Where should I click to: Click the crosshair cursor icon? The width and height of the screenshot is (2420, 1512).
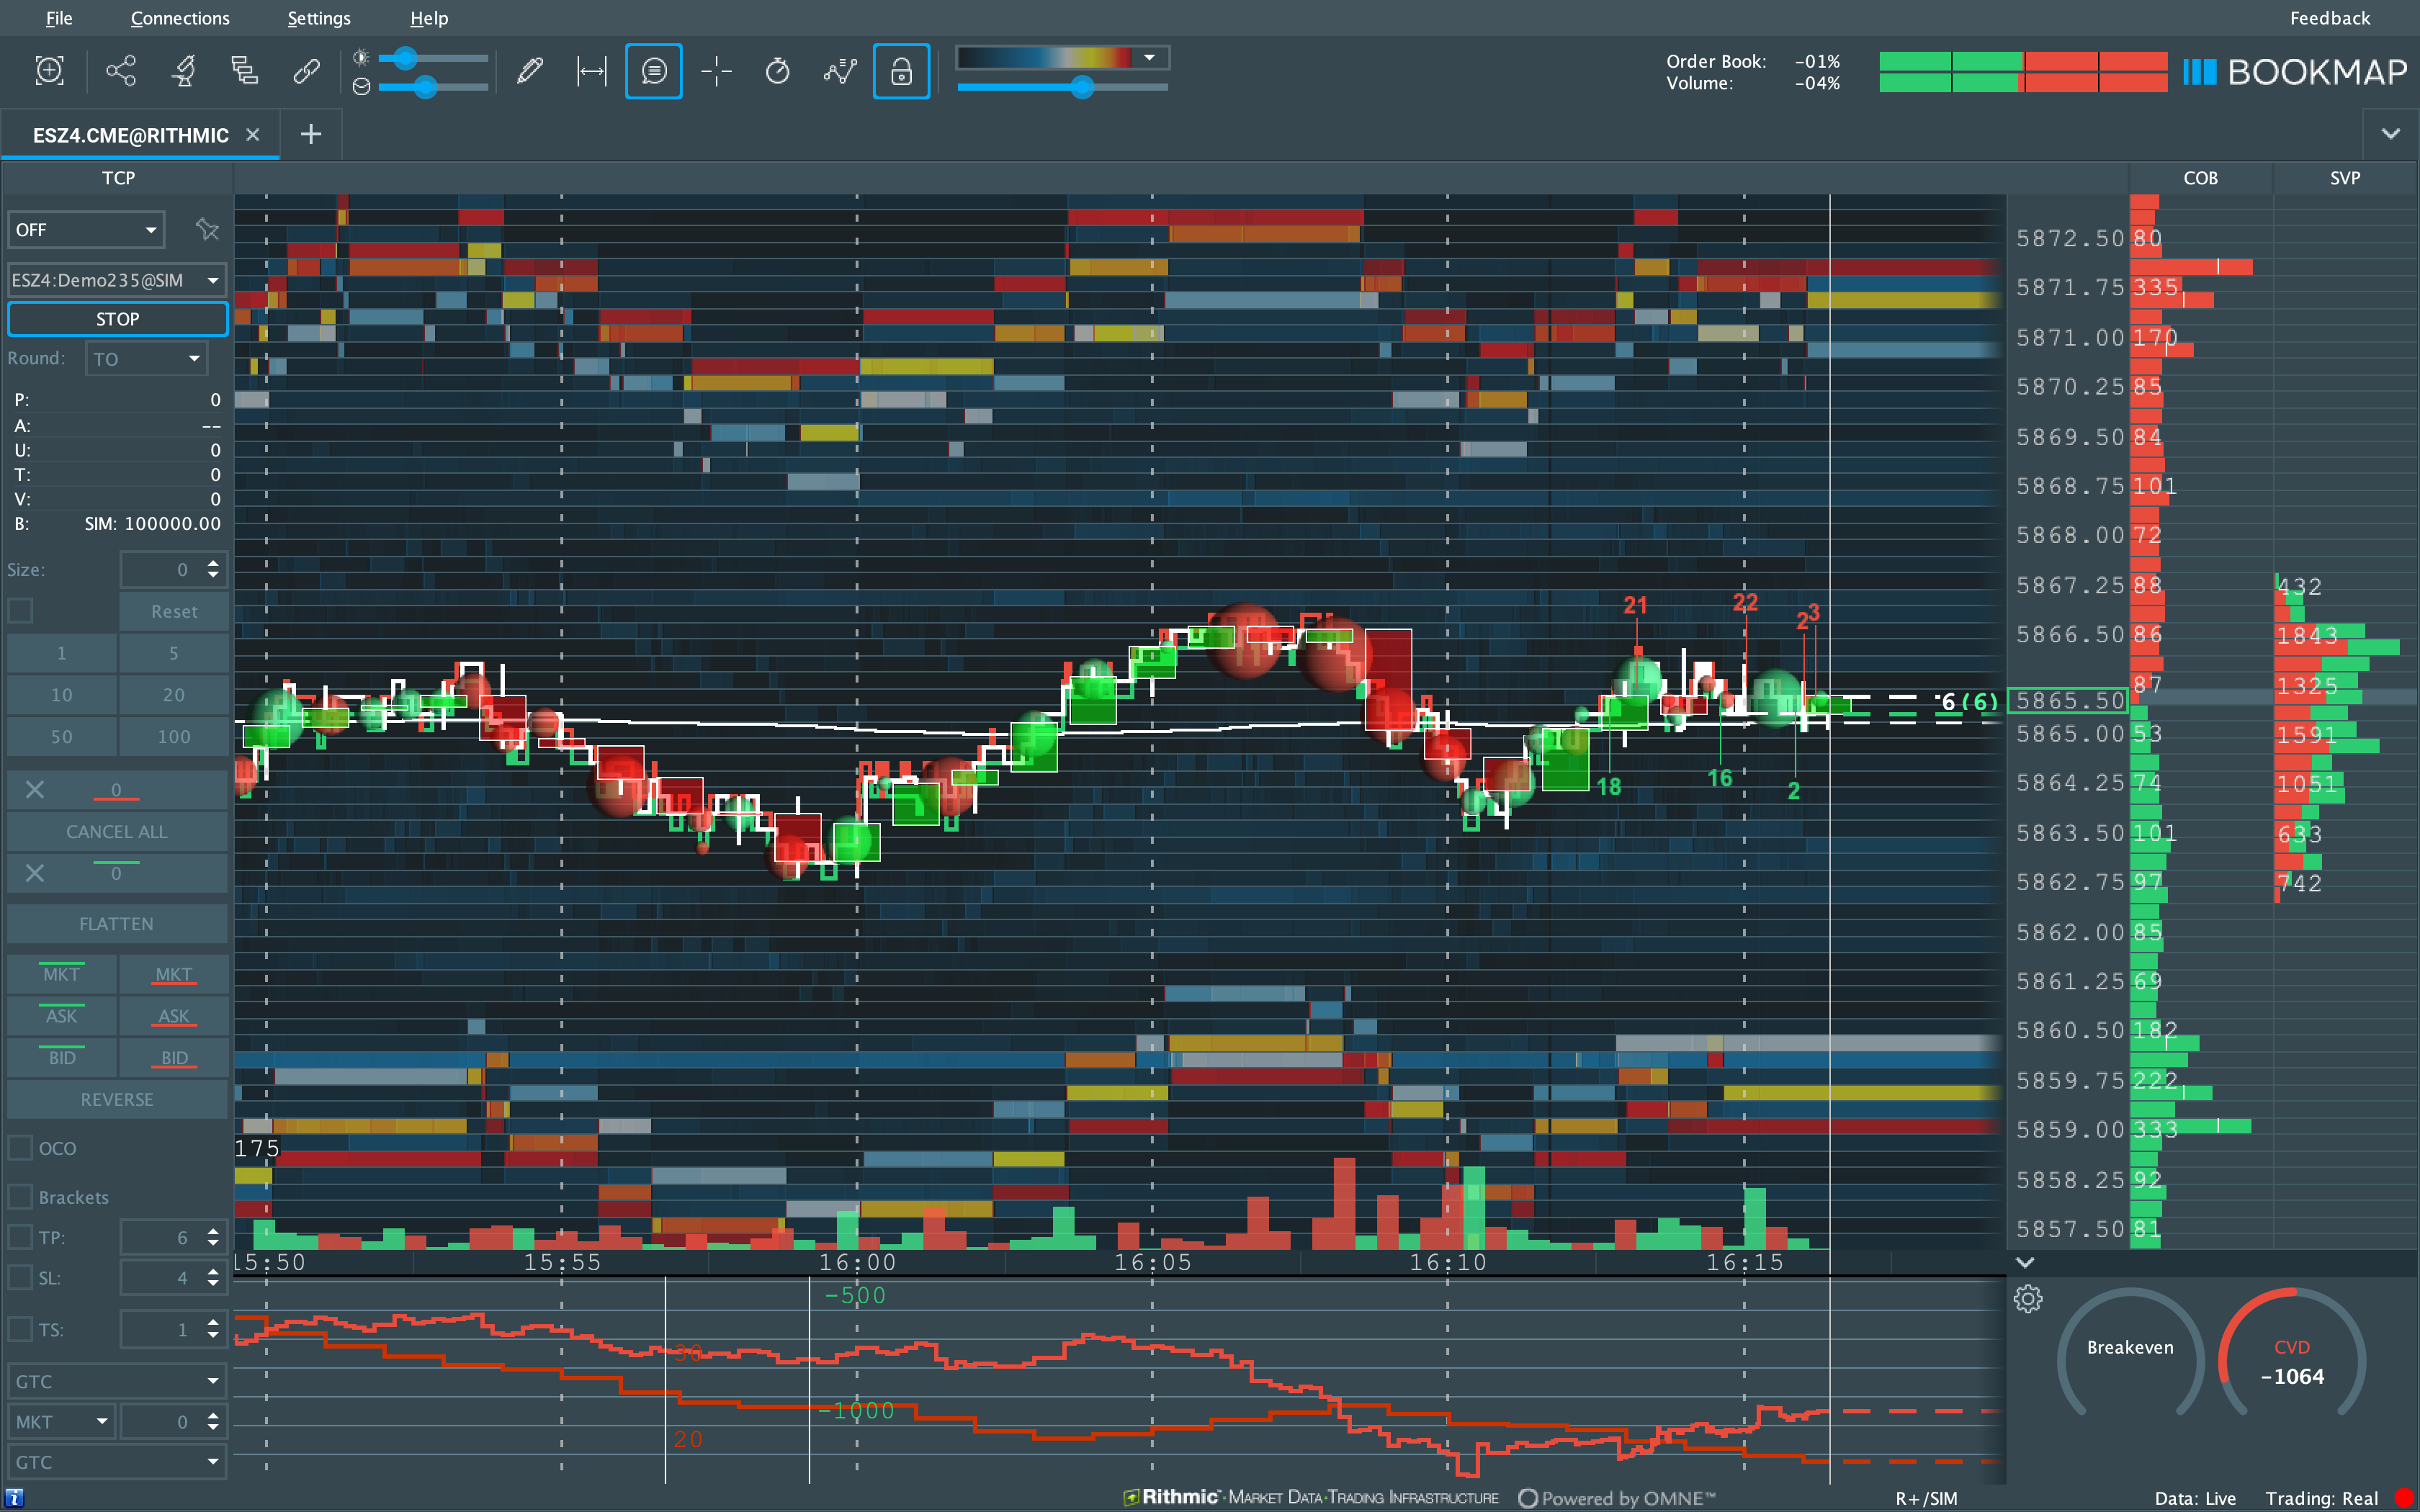[x=716, y=71]
